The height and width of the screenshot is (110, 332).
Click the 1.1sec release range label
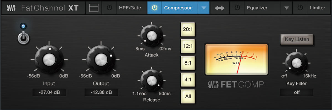click(x=140, y=94)
